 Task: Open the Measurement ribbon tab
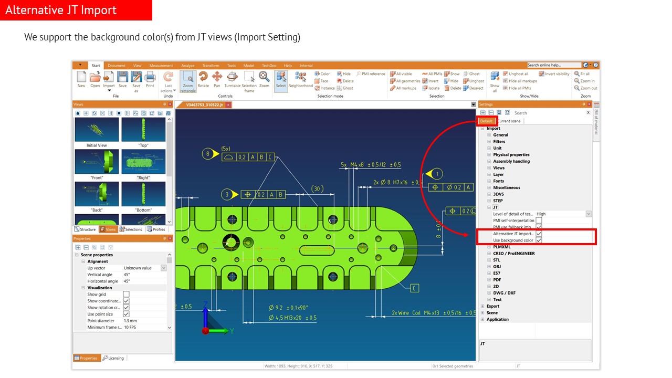[x=161, y=66]
